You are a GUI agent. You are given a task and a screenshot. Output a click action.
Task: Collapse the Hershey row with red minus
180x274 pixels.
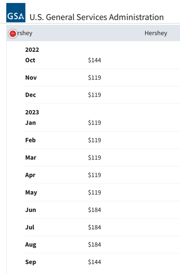point(13,34)
